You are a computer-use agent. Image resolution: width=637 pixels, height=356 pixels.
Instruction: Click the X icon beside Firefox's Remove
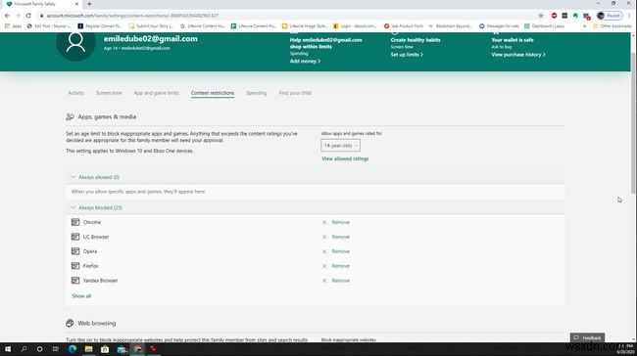coord(324,266)
